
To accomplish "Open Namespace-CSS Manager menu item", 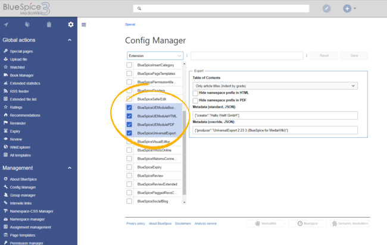I will 32,211.
